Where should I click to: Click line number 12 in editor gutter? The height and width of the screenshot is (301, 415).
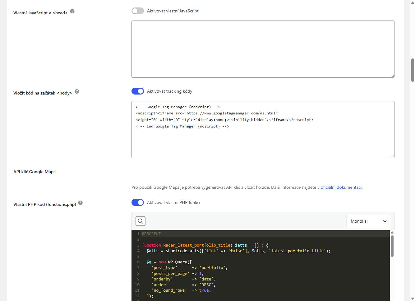137,296
